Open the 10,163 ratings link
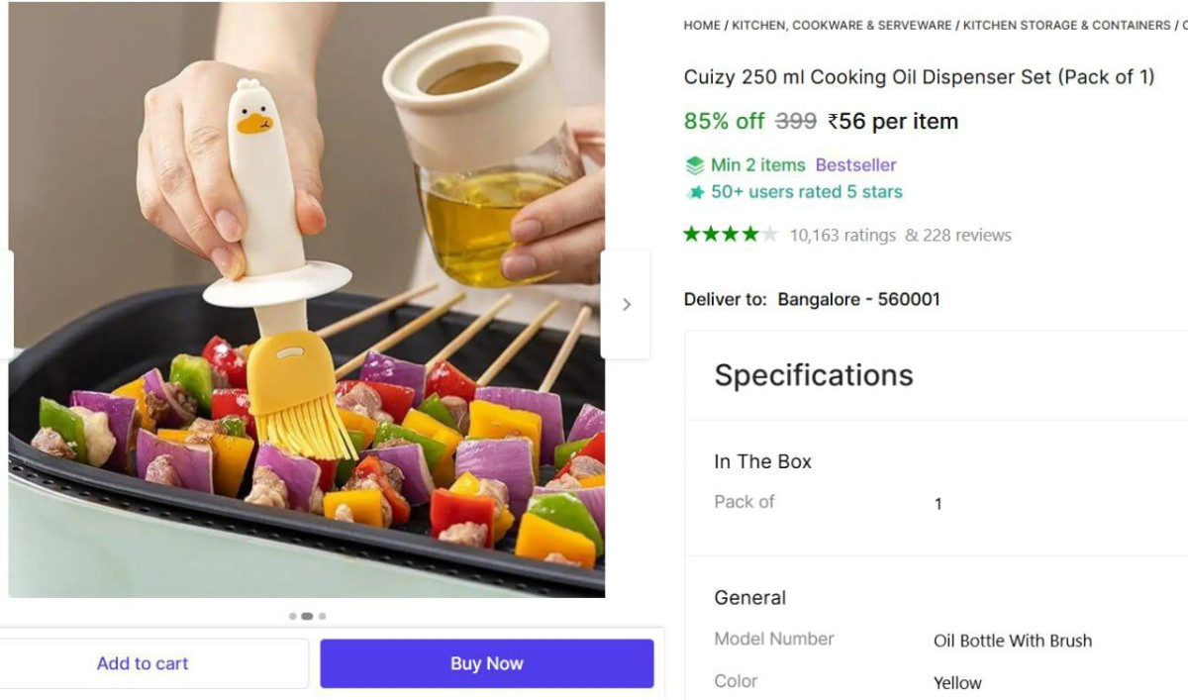Viewport: 1188px width, 700px height. 842,236
